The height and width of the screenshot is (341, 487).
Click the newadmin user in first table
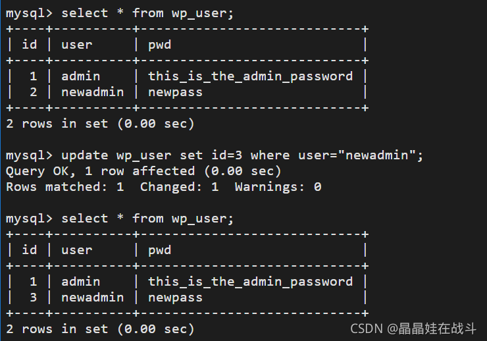[93, 92]
